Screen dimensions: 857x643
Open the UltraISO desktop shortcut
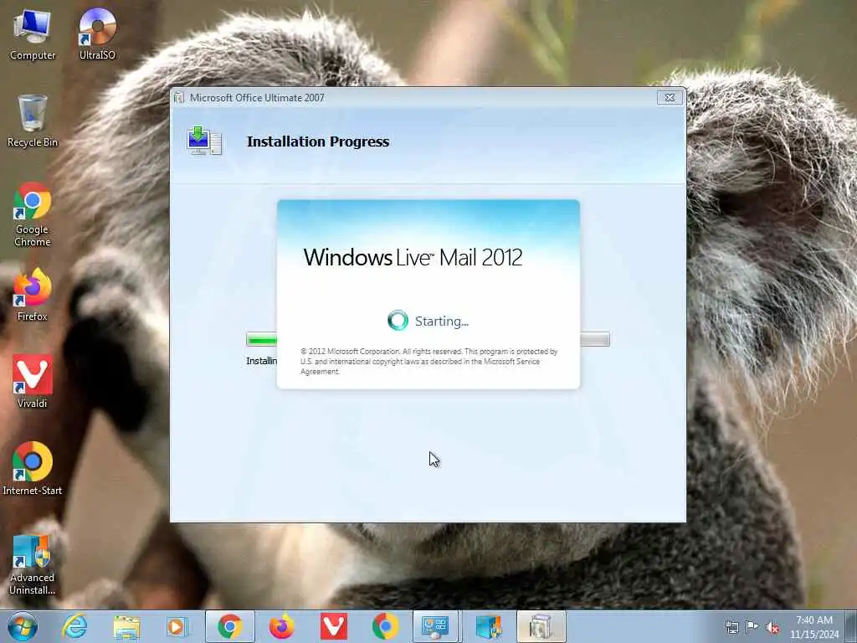click(x=97, y=33)
